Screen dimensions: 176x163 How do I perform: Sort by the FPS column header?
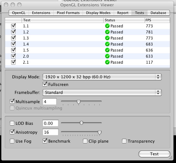tap(157, 20)
